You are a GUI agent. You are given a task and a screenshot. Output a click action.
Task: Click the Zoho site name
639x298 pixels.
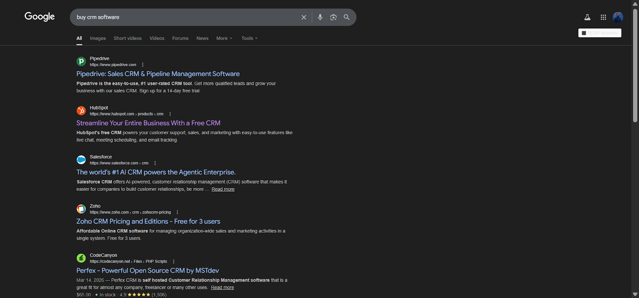95,206
